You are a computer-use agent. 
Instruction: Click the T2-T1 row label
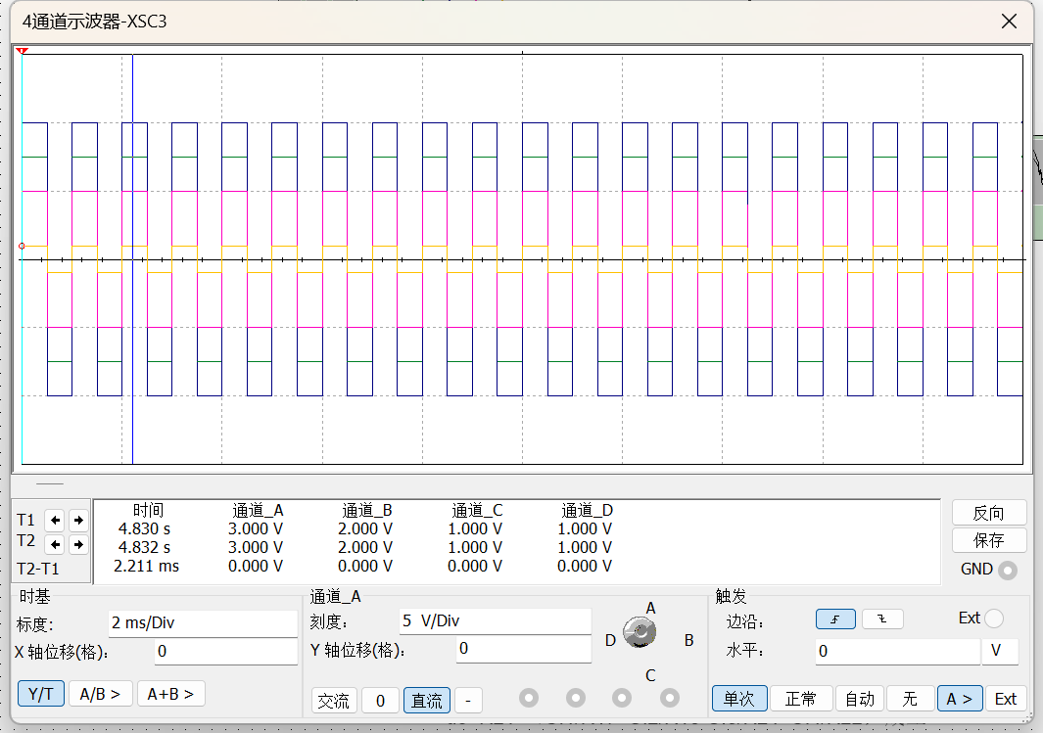pyautogui.click(x=38, y=569)
